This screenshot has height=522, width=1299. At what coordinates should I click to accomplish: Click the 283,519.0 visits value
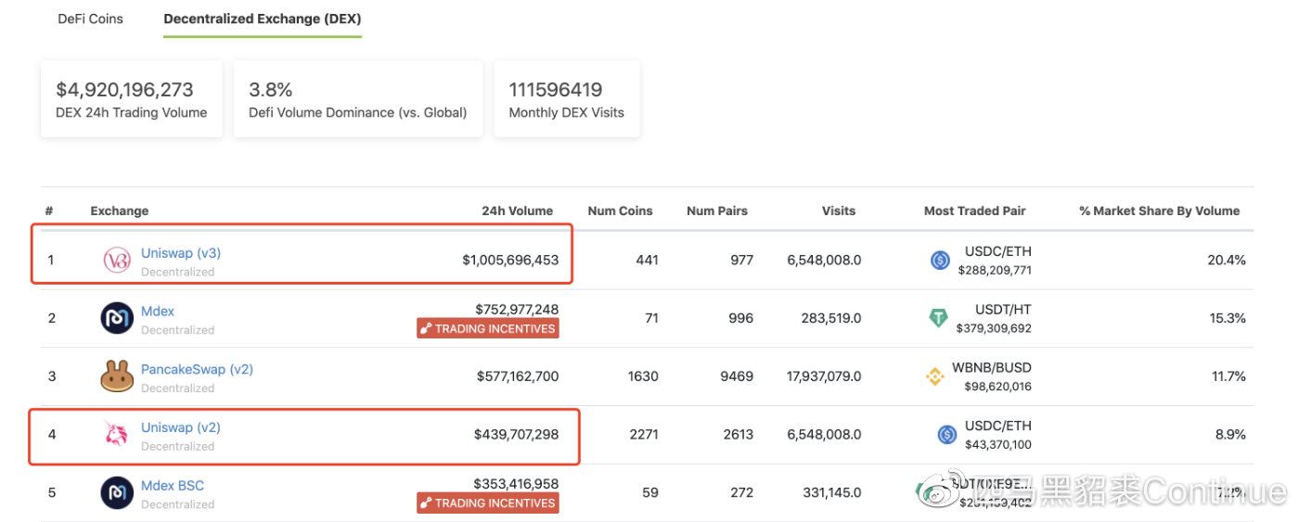(x=831, y=318)
